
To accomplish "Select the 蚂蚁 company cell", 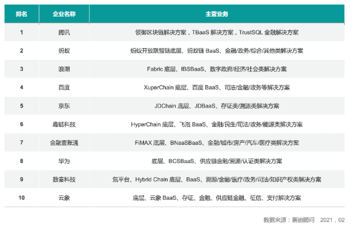I will pos(64,50).
